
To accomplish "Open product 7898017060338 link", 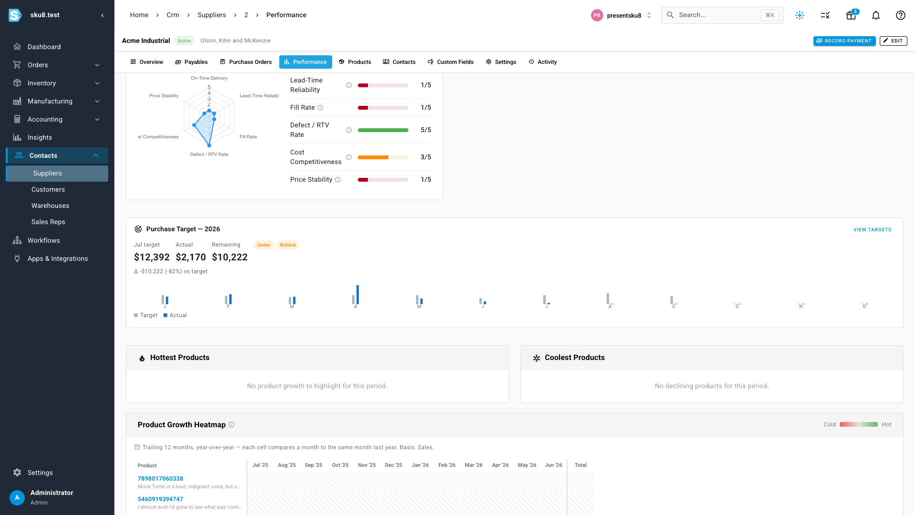I will [161, 479].
